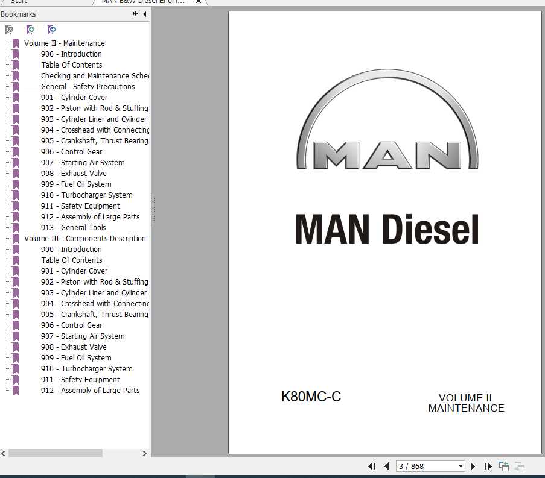Open Volume II - Maintenance bookmark
Screen dimensions: 545x478
click(x=65, y=43)
